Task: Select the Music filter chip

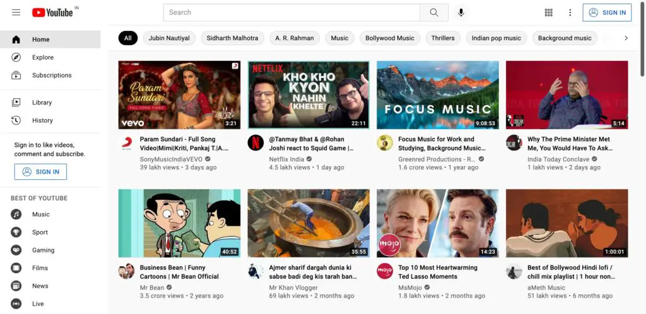Action: 339,38
